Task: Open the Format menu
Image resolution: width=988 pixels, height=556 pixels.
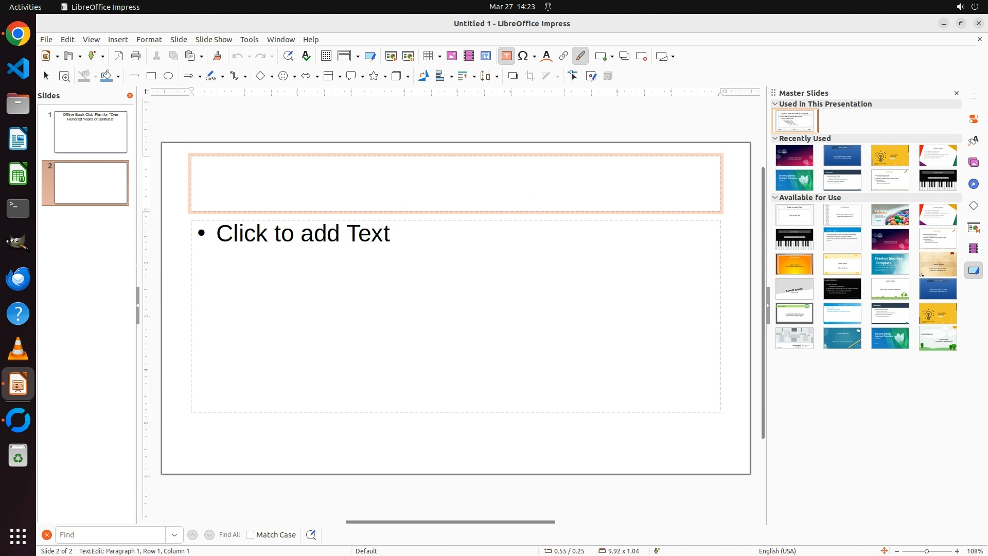Action: (x=149, y=40)
